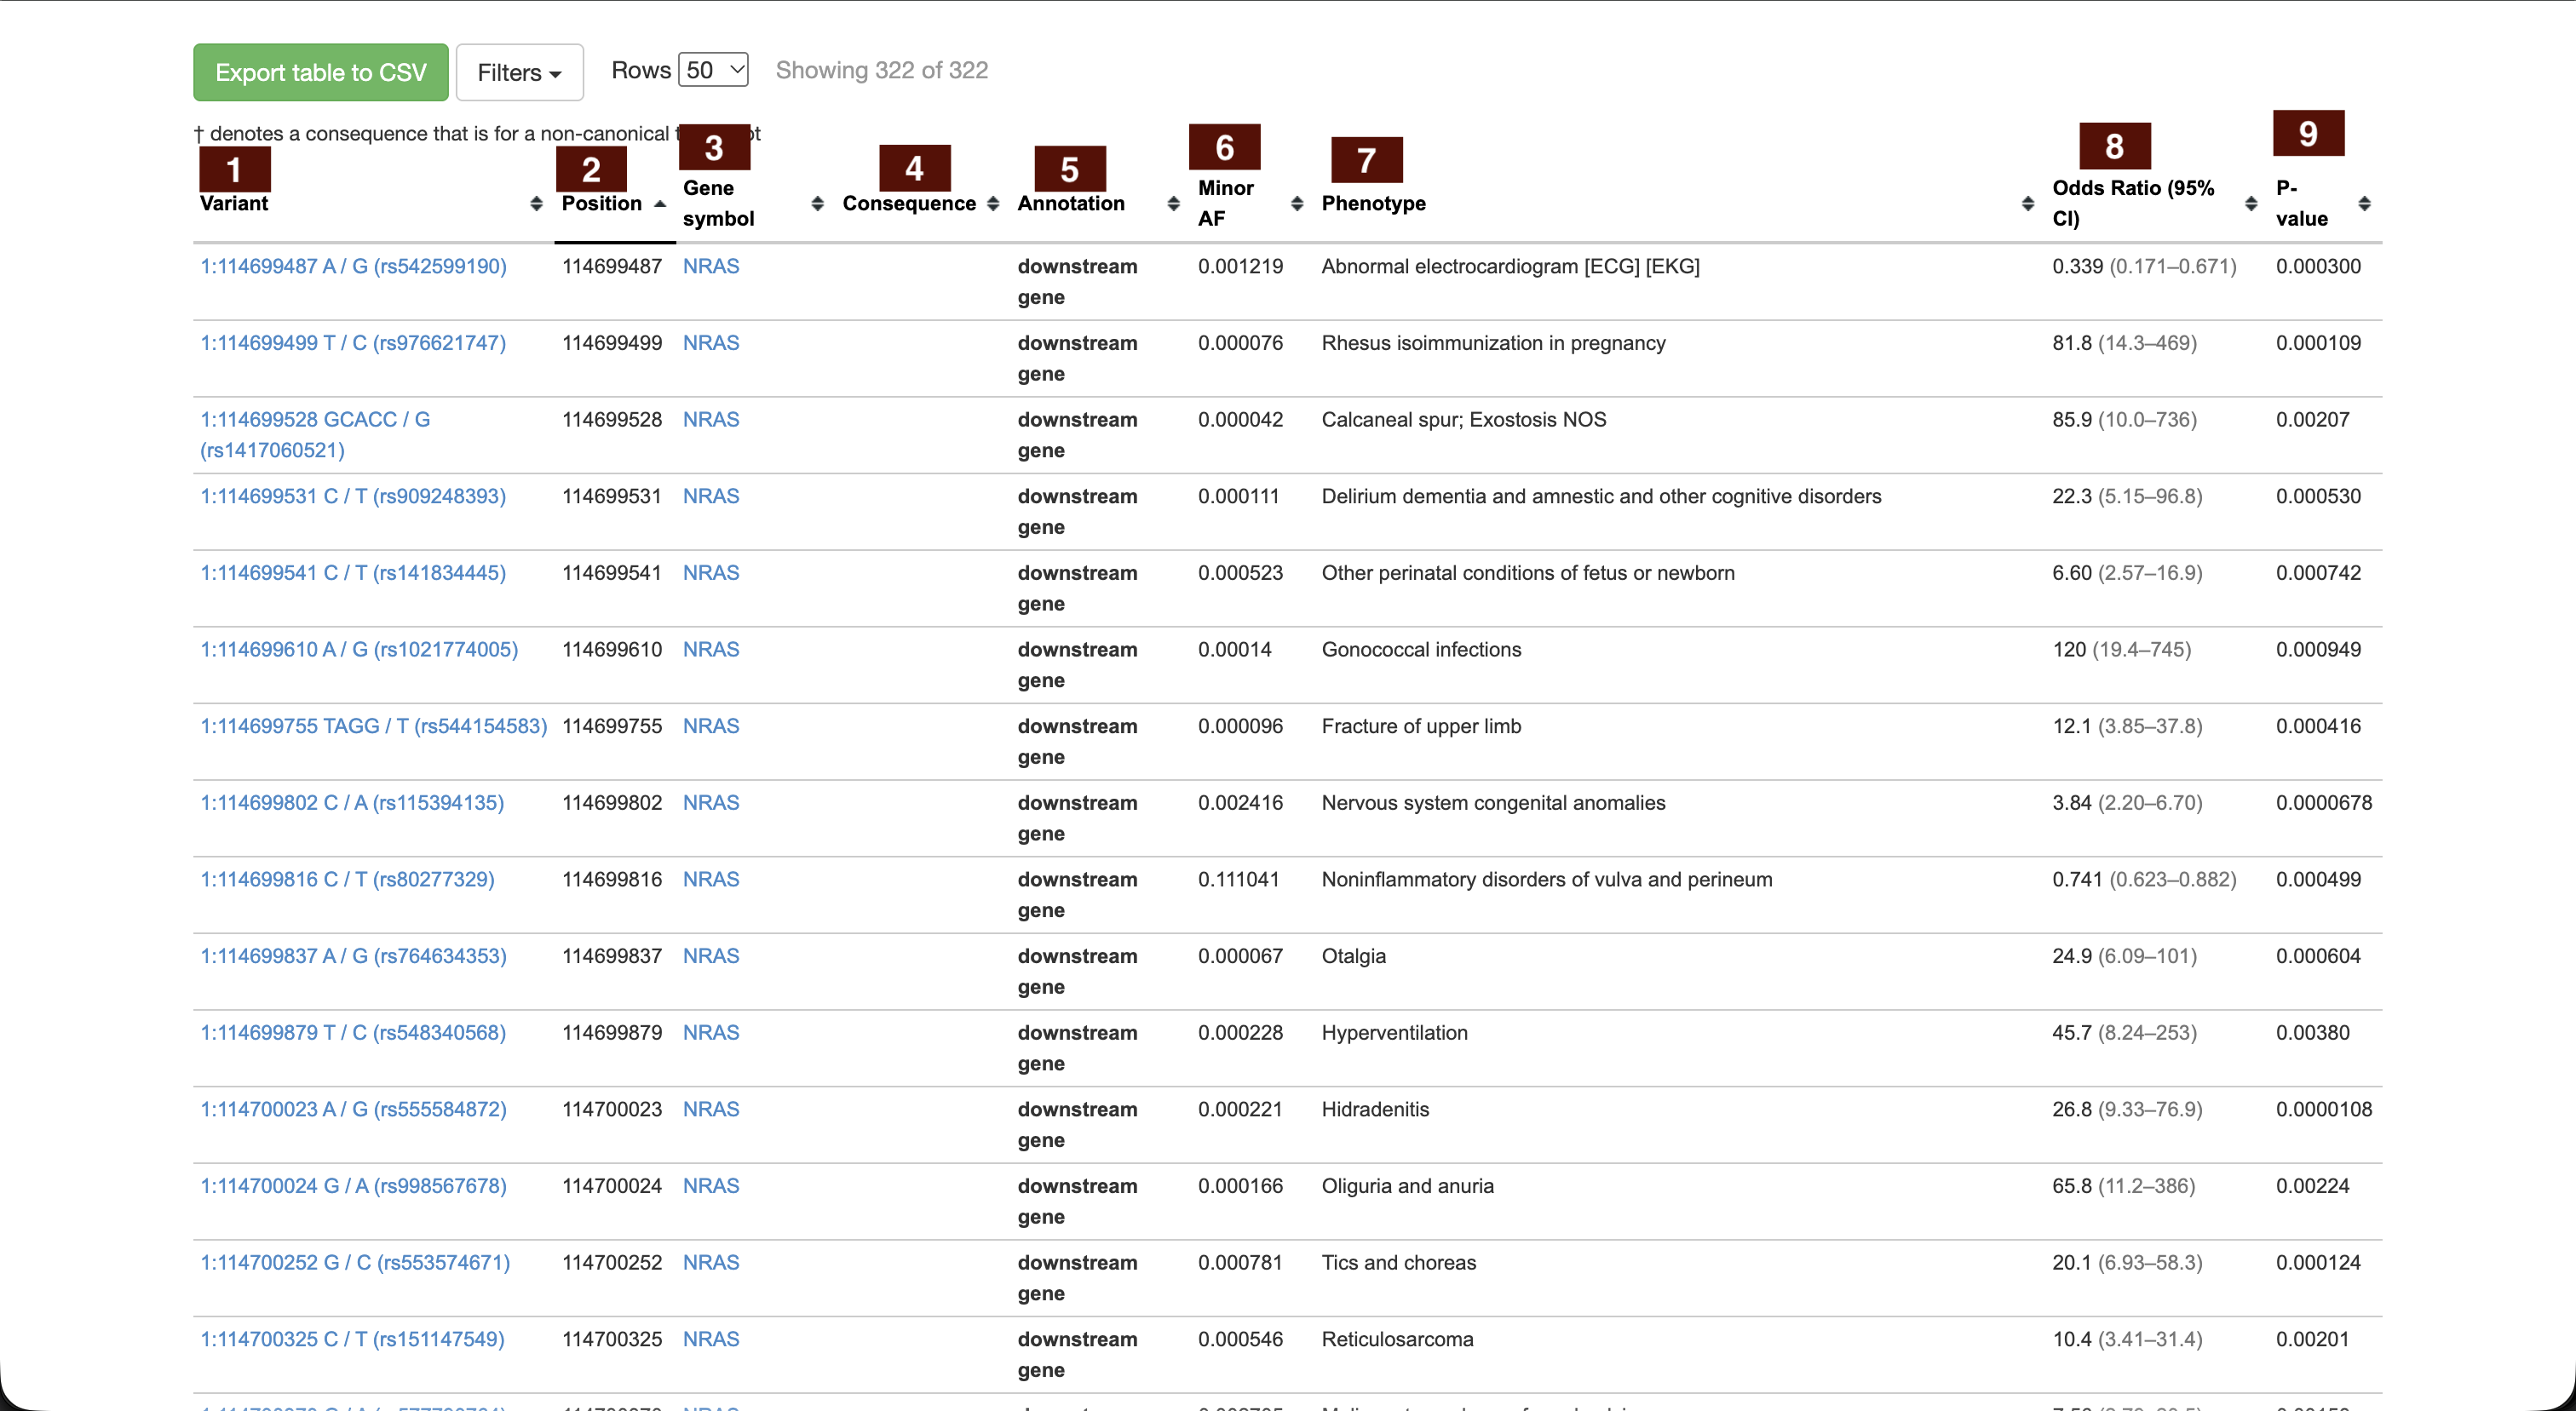Open variant 1:114699528 GCACC / G link
The width and height of the screenshot is (2576, 1411).
tap(315, 434)
